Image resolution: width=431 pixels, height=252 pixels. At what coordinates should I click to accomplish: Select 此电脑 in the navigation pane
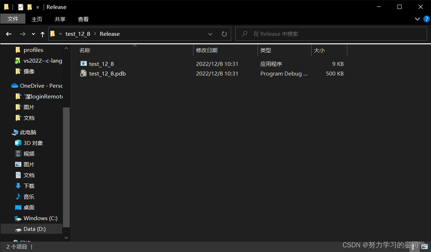point(28,132)
